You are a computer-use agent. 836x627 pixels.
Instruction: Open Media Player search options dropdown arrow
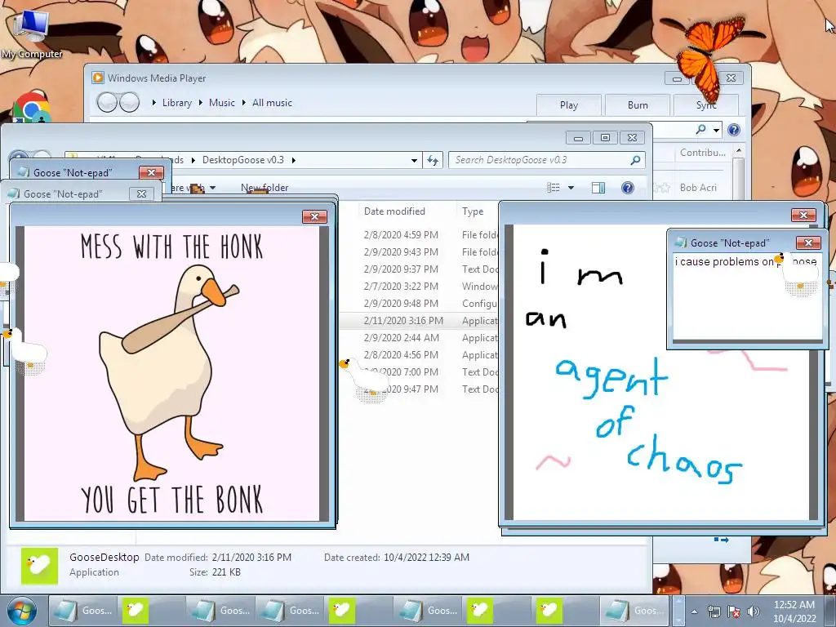click(717, 130)
